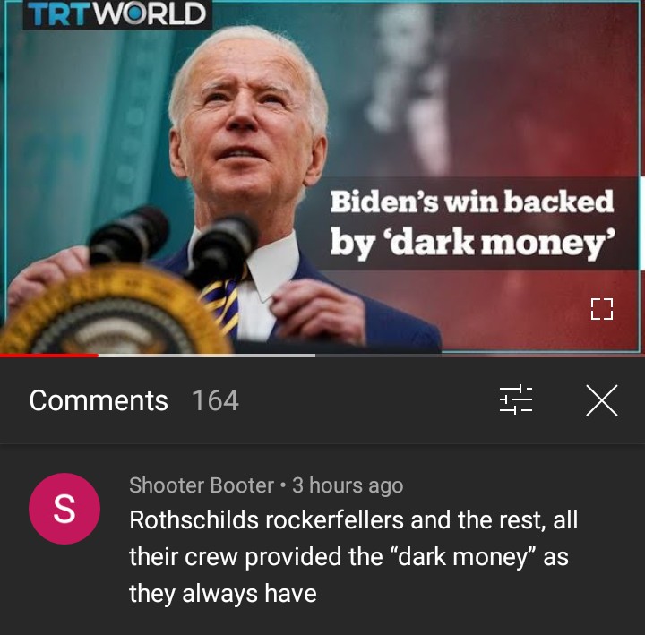The image size is (645, 635).
Task: Jump to the grey buffered section of the progress bar
Action: pyautogui.click(x=207, y=356)
